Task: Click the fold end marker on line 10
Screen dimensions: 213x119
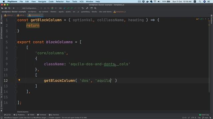Action: pyautogui.click(x=16, y=70)
